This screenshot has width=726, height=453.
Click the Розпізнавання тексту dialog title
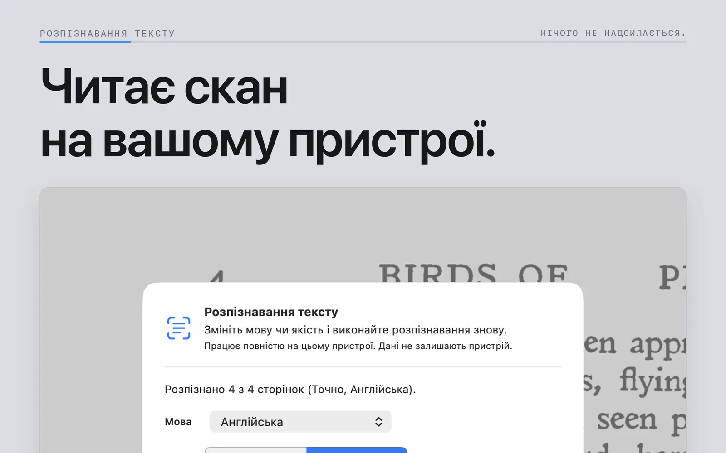pyautogui.click(x=271, y=312)
